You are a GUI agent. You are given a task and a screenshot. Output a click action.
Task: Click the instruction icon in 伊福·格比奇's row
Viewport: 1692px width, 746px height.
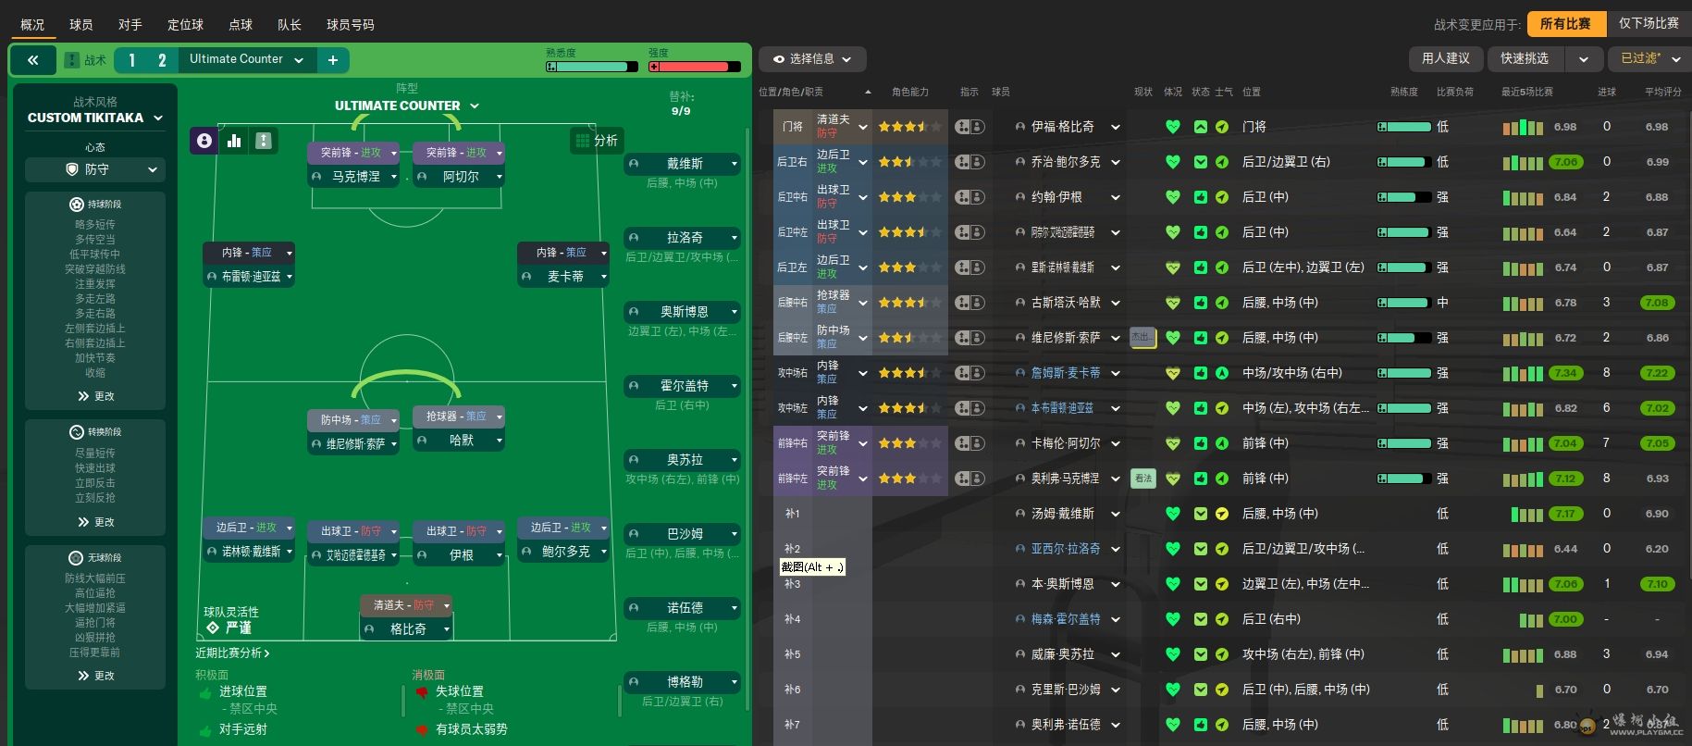click(x=969, y=127)
